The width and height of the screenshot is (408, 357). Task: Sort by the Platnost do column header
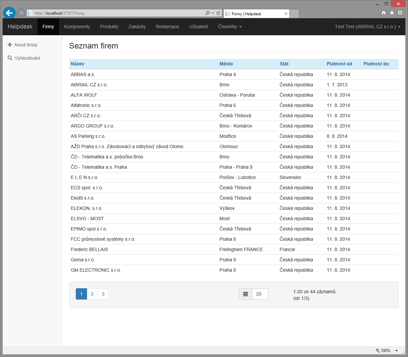coord(376,64)
